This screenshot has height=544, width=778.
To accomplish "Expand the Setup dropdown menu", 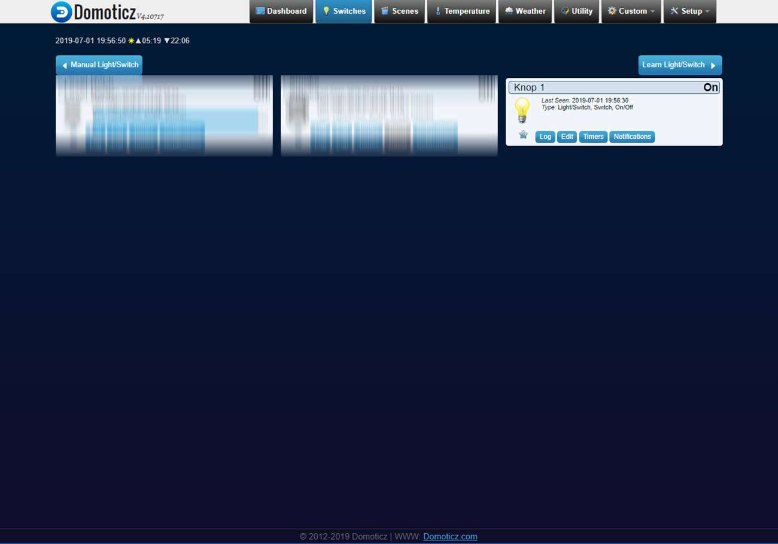I will click(689, 11).
